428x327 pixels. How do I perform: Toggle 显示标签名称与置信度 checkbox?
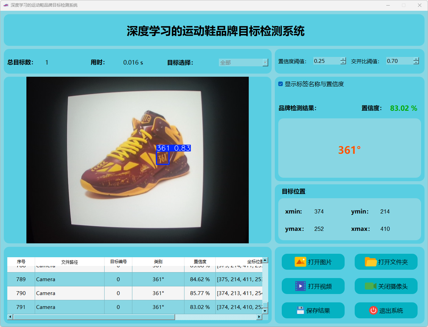pos(280,84)
